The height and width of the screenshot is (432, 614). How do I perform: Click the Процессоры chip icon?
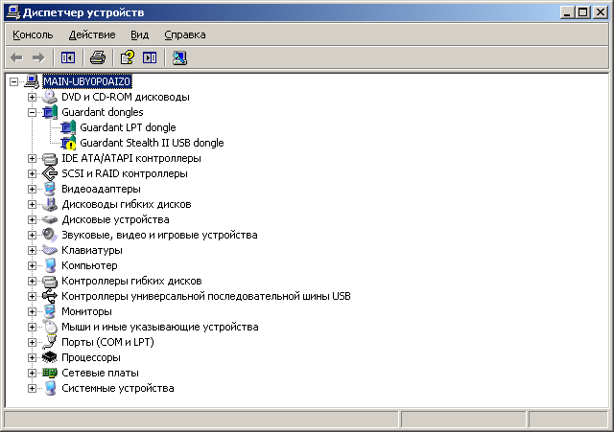click(50, 357)
